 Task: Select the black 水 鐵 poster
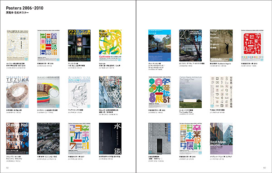tap(110, 139)
